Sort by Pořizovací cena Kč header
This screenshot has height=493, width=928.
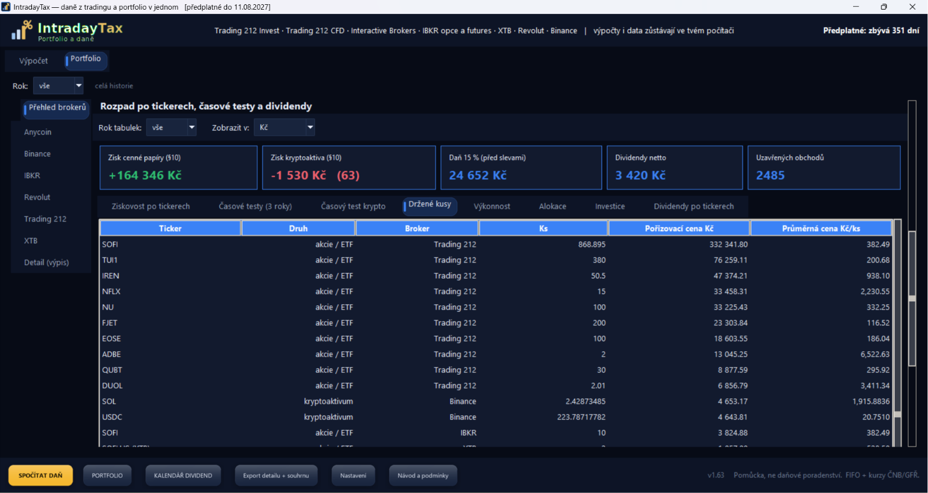(679, 228)
